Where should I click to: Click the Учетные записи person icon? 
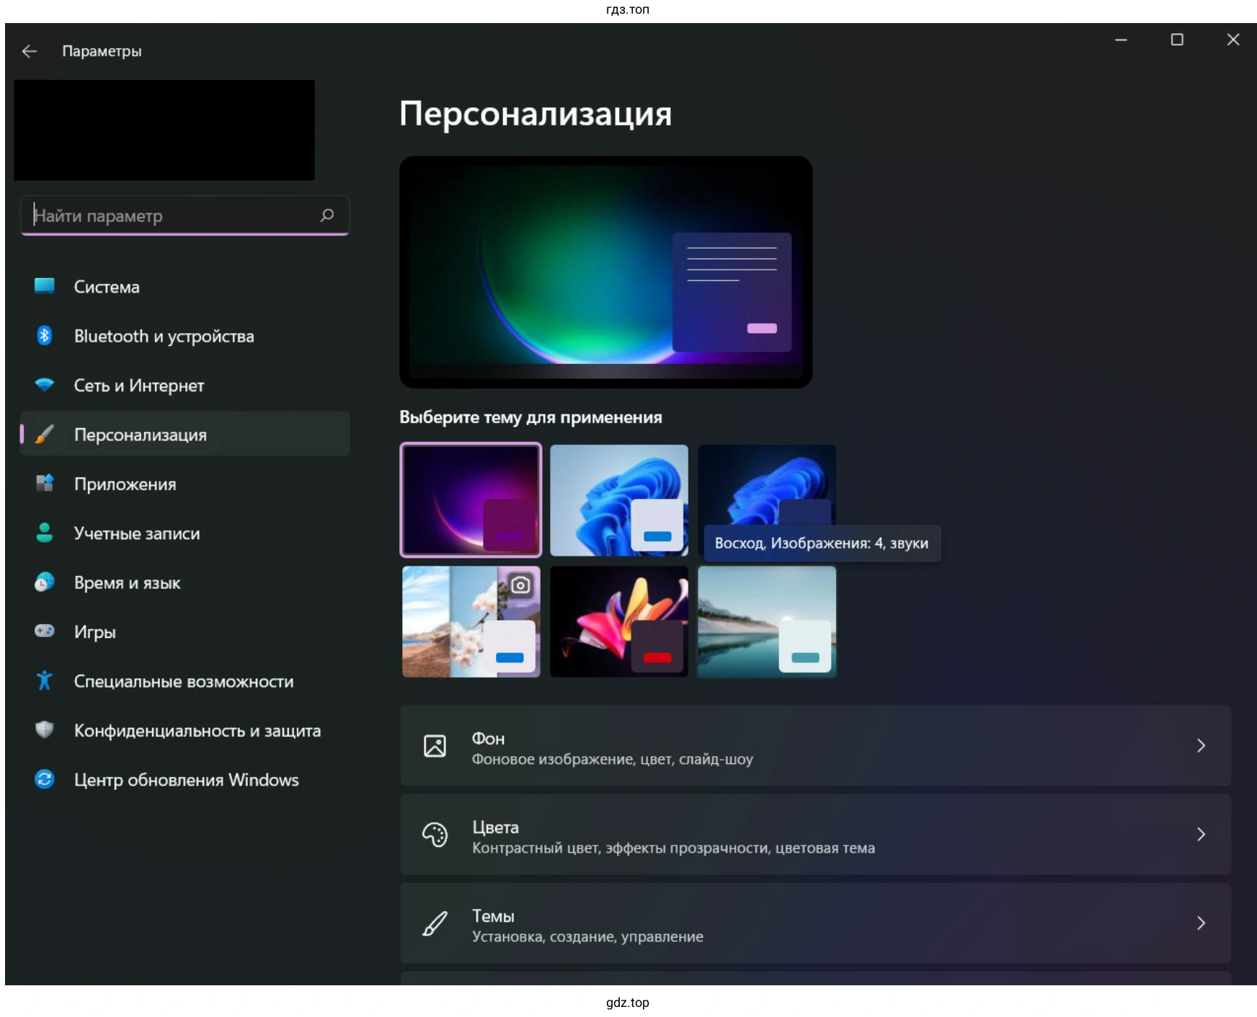45,533
